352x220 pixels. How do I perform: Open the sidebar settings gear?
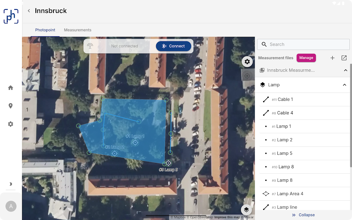click(x=11, y=124)
